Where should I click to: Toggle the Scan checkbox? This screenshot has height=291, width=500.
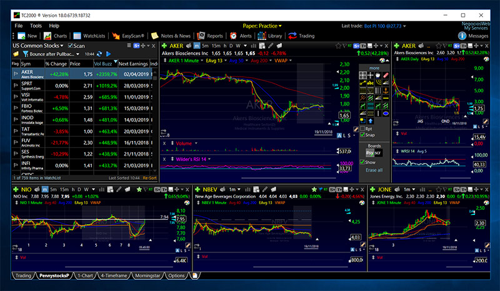pos(71,46)
